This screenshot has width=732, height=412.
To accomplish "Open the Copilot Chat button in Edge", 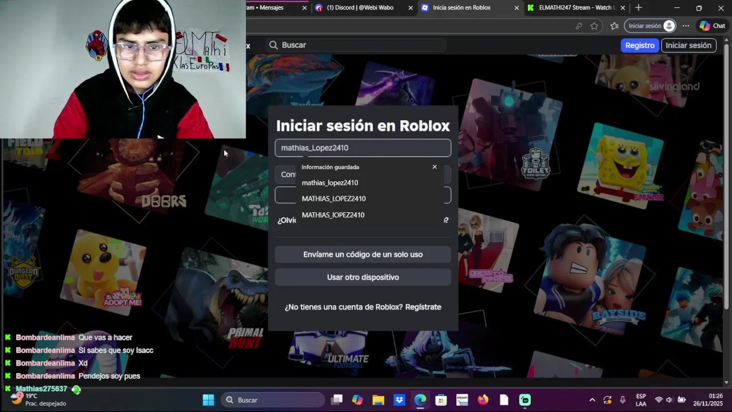I will pyautogui.click(x=712, y=26).
